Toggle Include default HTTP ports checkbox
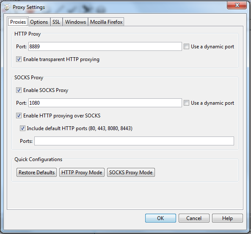Screen dimensions: 251x234 point(22,128)
